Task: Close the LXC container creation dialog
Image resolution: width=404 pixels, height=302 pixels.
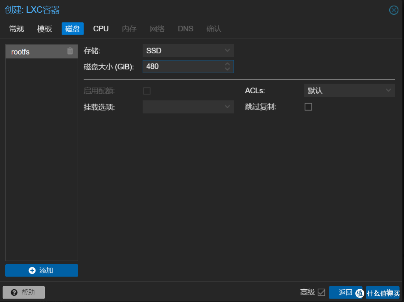Action: 394,10
